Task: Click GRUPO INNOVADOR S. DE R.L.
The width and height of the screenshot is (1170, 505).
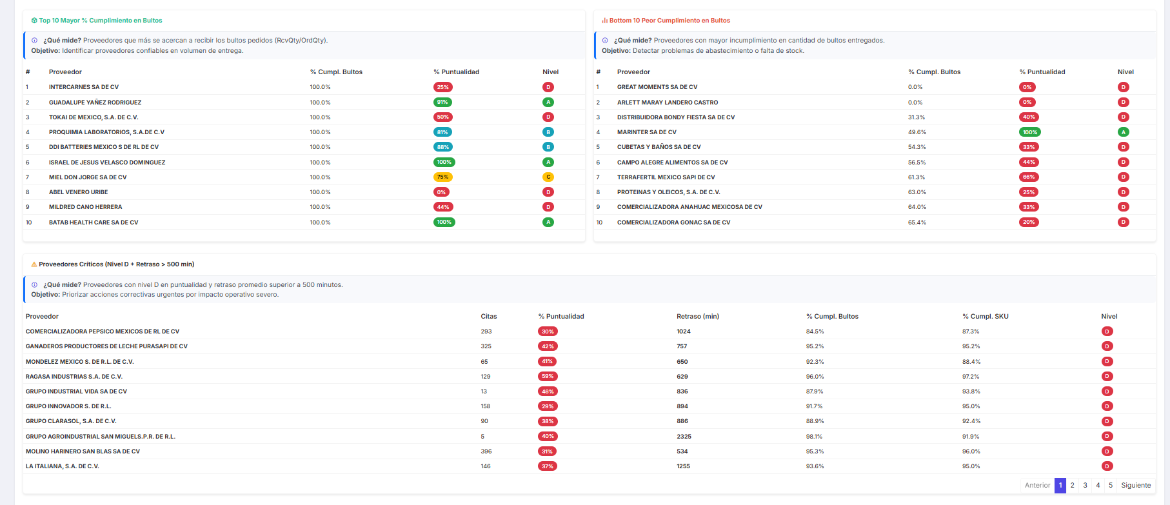Action: pos(68,406)
